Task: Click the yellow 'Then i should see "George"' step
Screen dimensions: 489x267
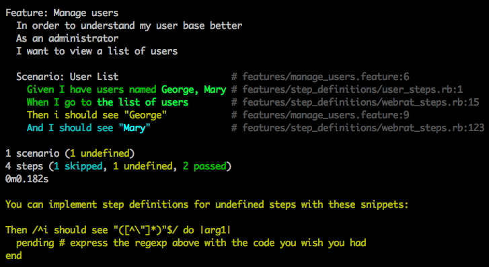Action: point(97,116)
